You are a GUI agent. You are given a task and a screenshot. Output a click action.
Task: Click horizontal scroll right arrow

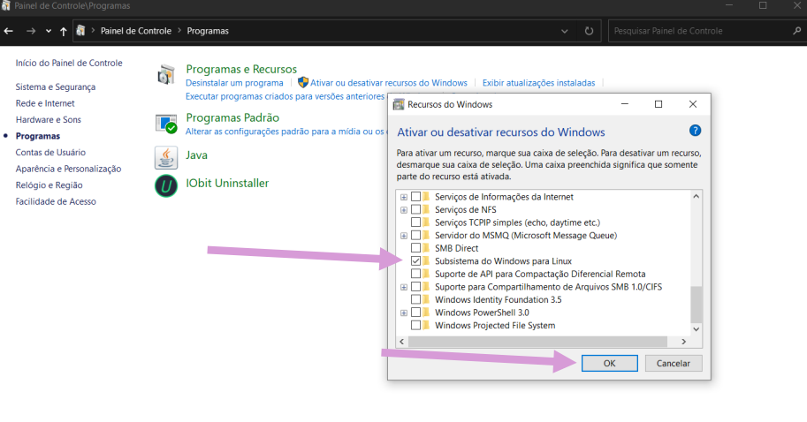coord(683,342)
